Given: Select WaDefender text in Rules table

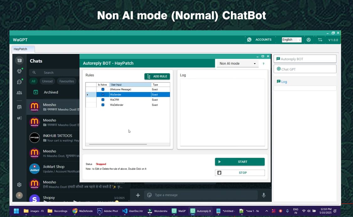Looking at the screenshot, I should (x=117, y=105).
